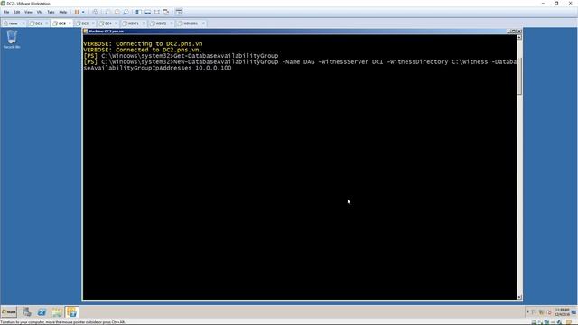Open the Help menu
The width and height of the screenshot is (578, 325).
63,12
